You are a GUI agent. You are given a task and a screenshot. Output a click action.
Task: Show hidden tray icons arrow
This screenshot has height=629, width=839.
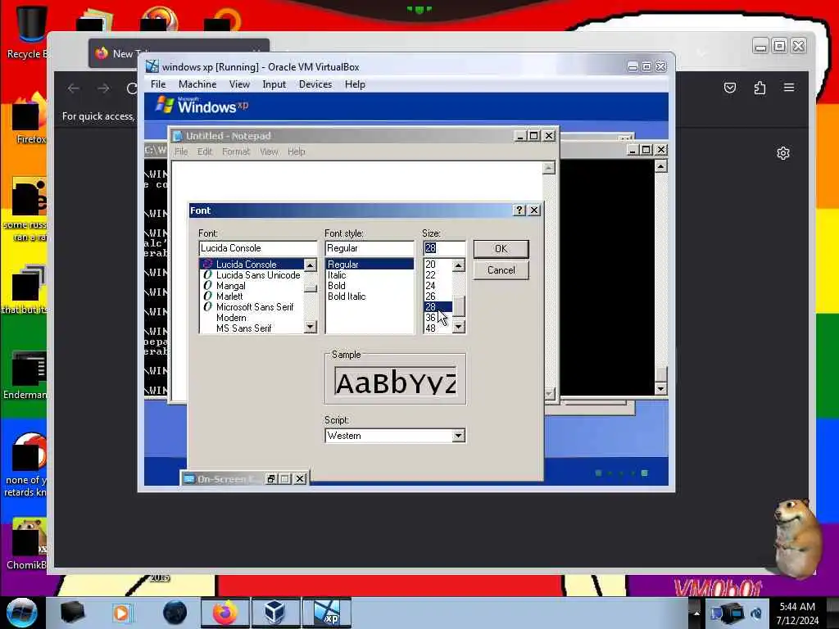tap(696, 613)
